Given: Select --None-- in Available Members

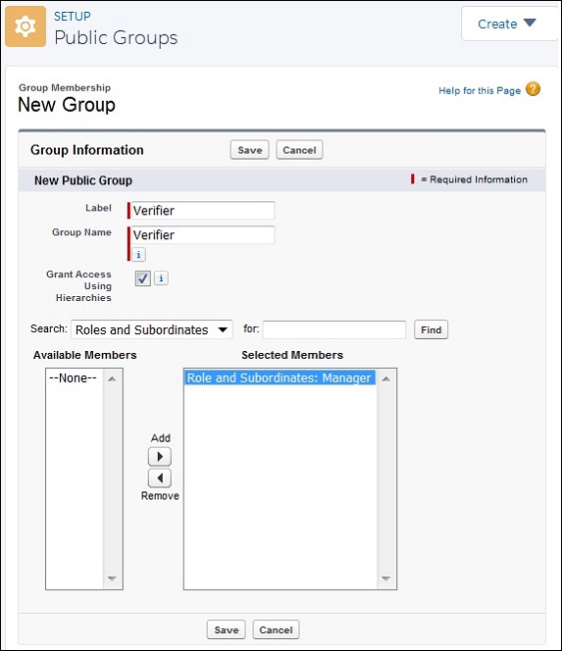Looking at the screenshot, I should tap(74, 377).
